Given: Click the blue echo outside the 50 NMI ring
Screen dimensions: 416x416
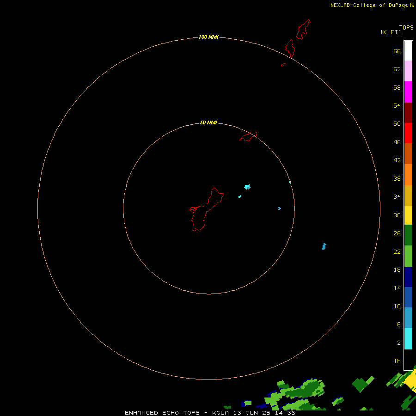Looking at the screenshot, I should (x=324, y=246).
